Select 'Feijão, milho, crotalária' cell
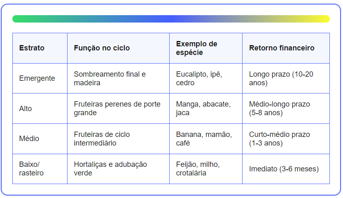The image size is (343, 198). click(206, 169)
